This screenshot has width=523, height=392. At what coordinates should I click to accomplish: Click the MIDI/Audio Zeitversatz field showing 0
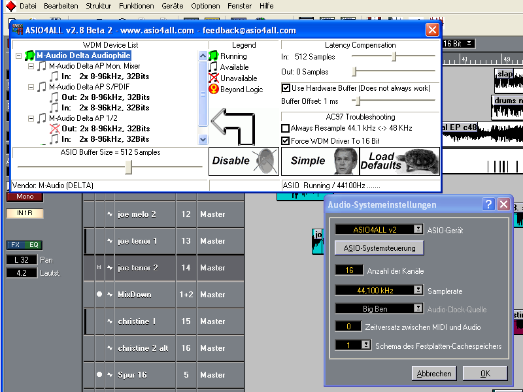(348, 326)
